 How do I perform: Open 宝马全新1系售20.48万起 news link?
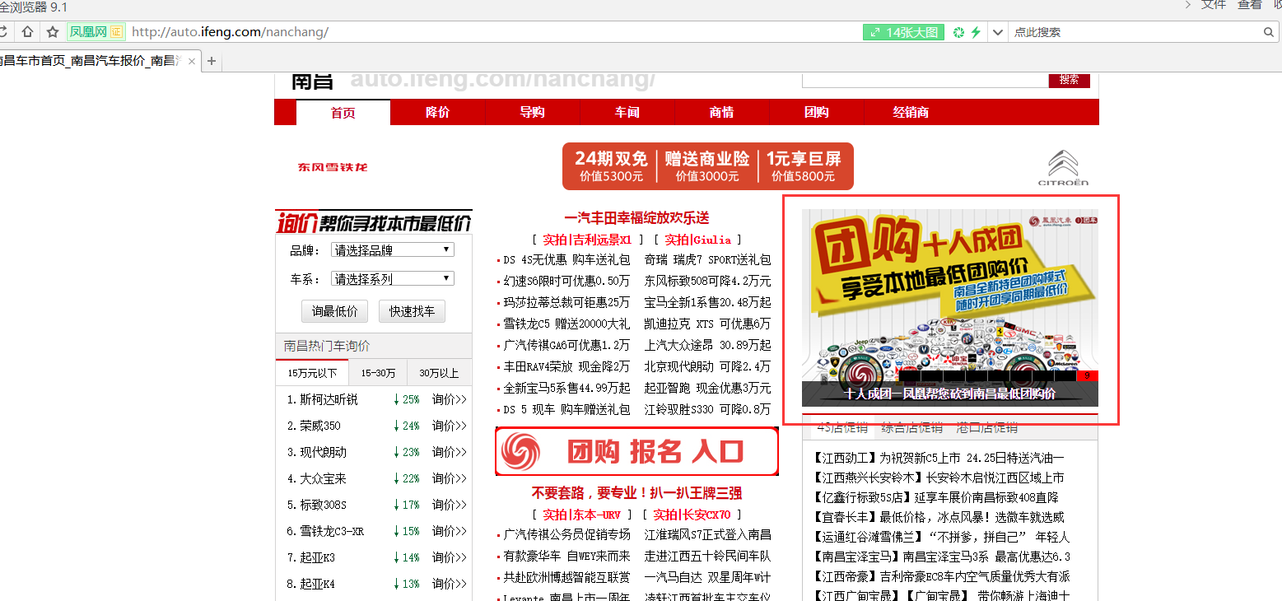click(708, 302)
